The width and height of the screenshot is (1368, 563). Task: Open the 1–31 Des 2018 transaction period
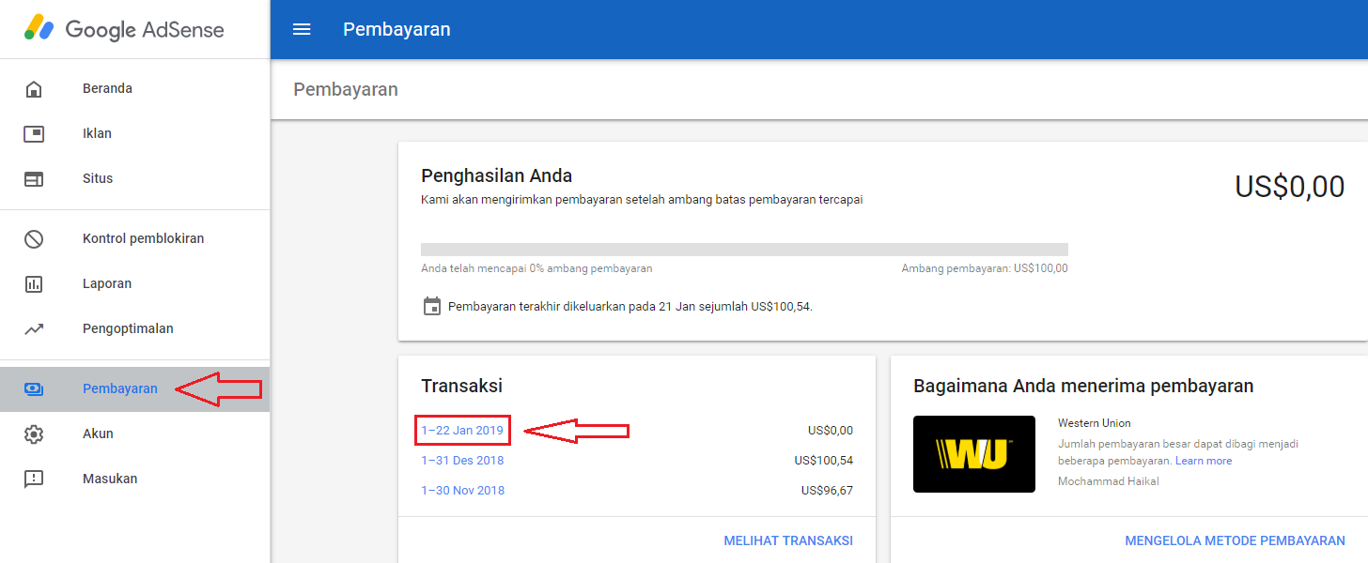(462, 460)
